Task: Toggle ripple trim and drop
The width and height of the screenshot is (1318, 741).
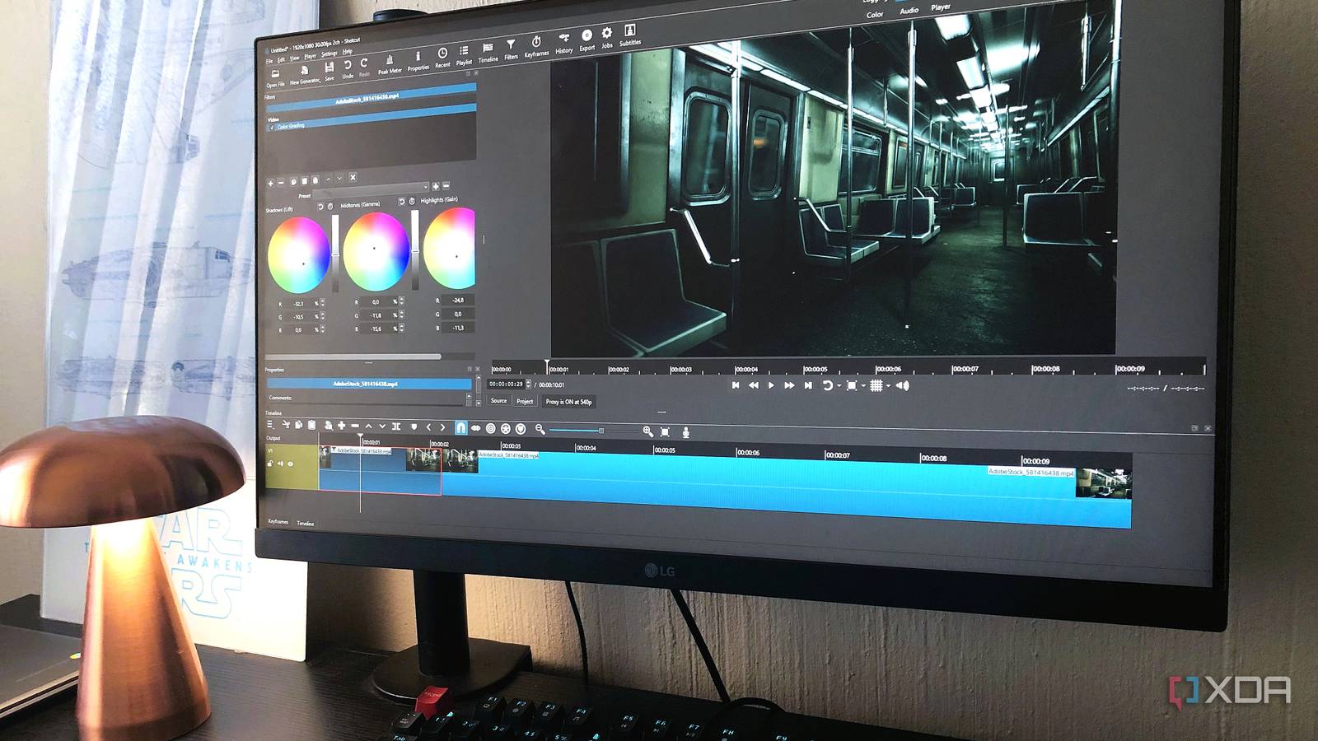Action: point(491,428)
